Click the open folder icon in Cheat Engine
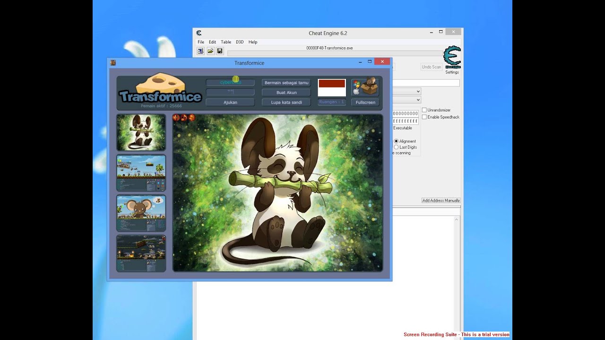 [210, 51]
